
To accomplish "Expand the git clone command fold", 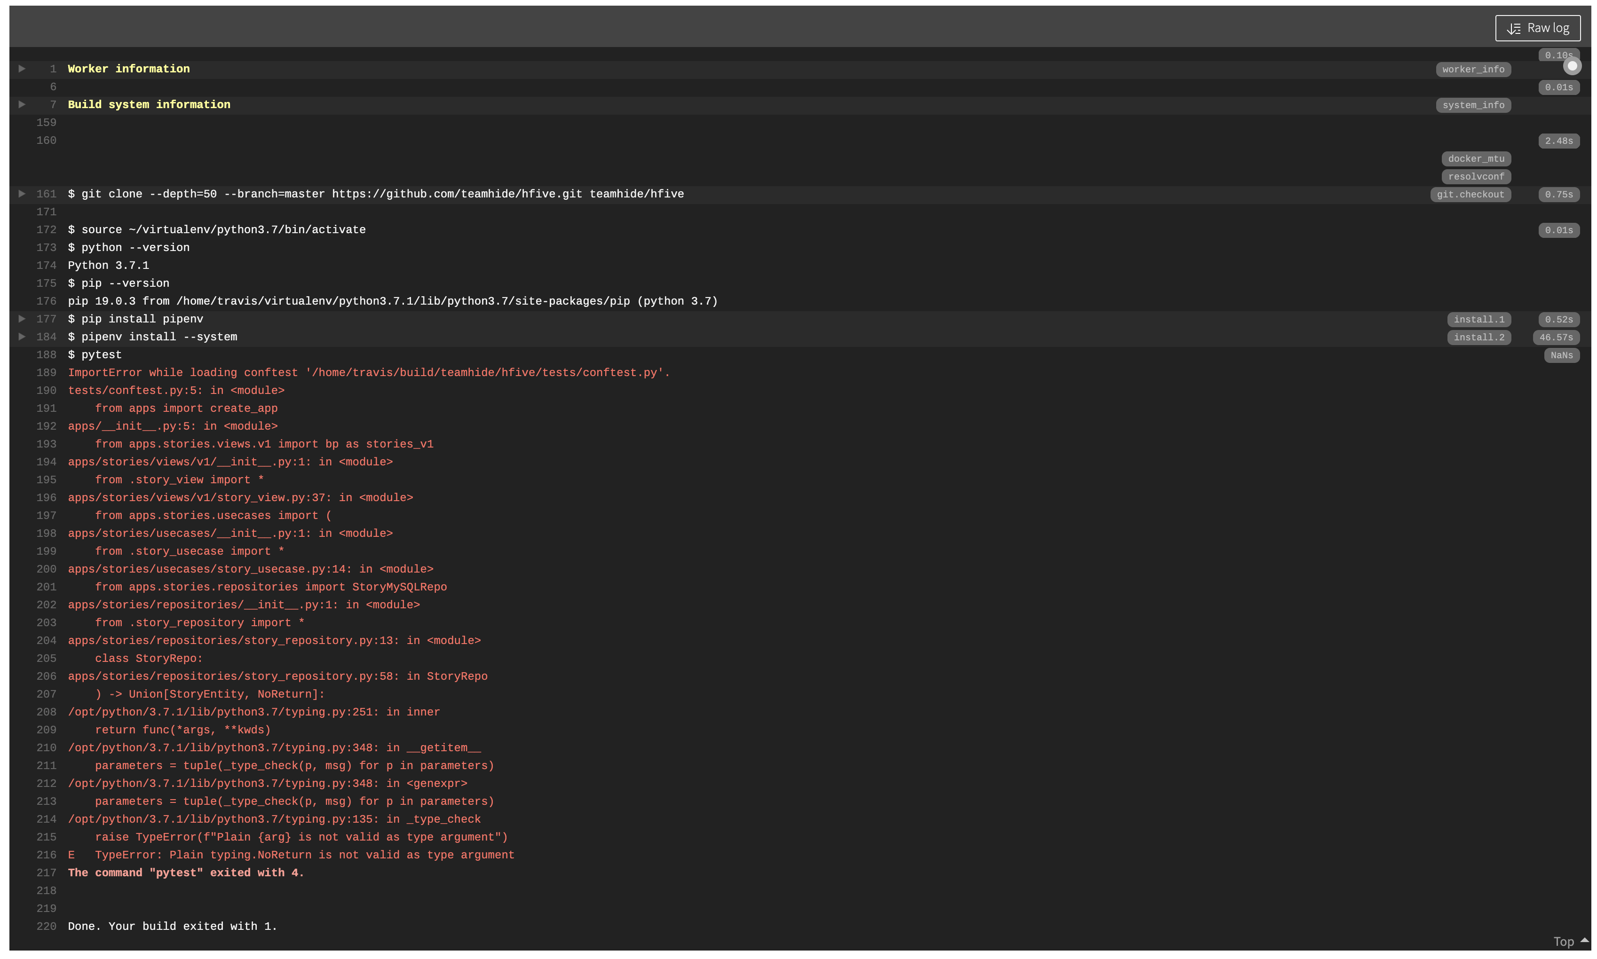I will tap(22, 194).
